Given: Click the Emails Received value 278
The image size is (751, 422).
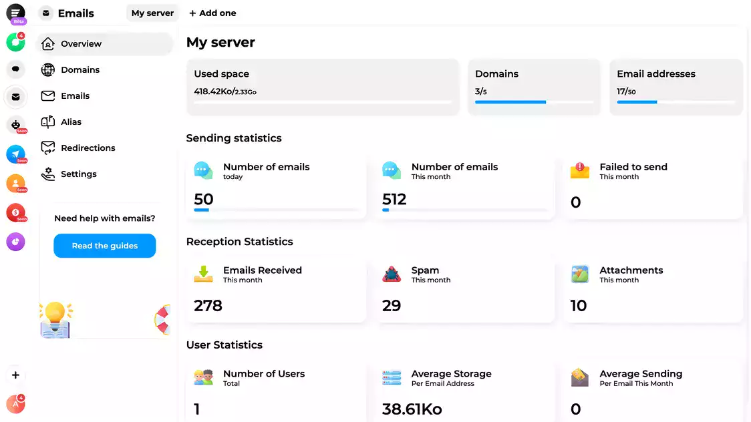Looking at the screenshot, I should click(208, 306).
